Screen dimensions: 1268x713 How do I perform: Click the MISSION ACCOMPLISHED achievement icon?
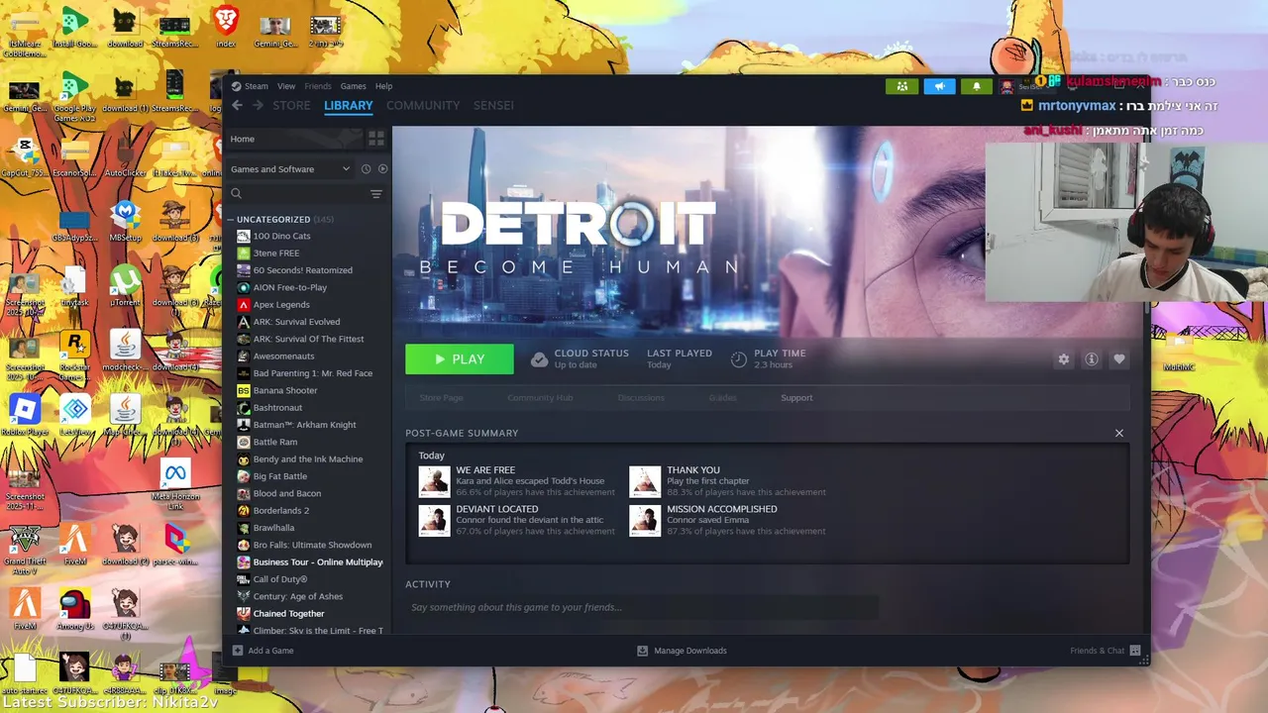(x=645, y=520)
